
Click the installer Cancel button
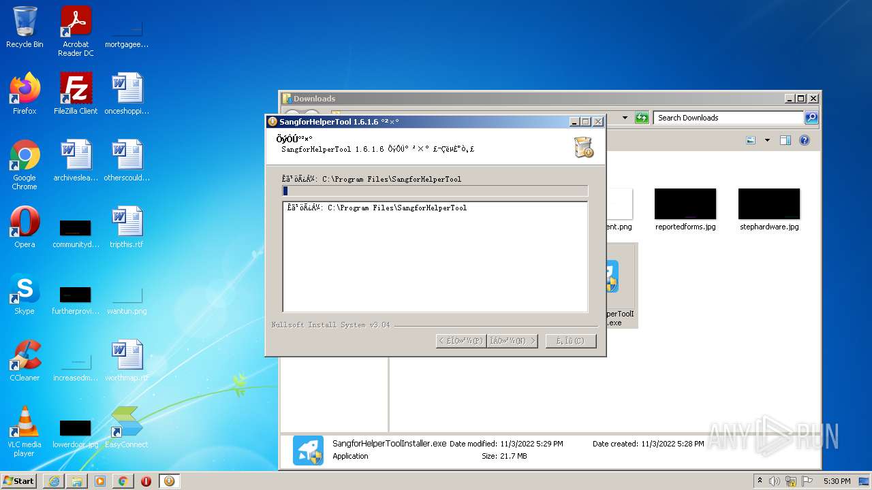point(571,340)
